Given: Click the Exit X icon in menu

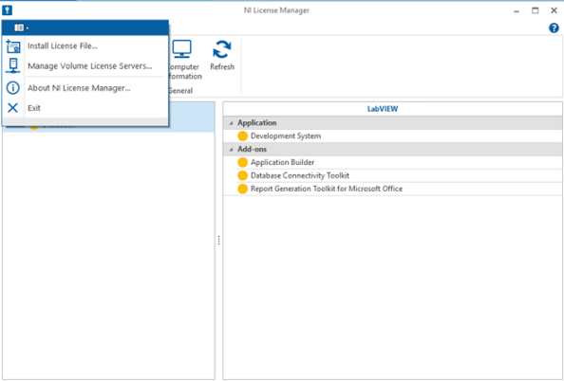Looking at the screenshot, I should (x=13, y=108).
